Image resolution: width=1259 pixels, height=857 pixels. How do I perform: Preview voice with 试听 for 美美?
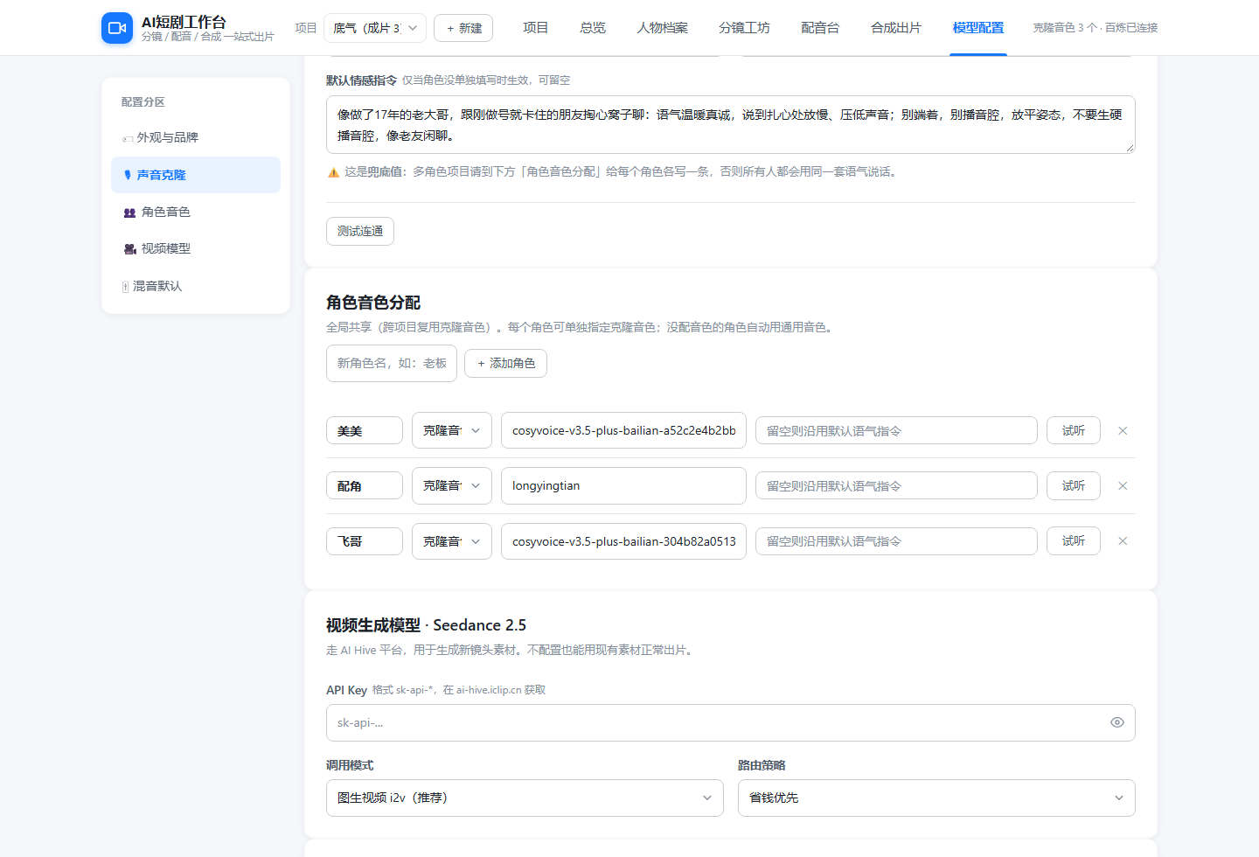(1074, 430)
